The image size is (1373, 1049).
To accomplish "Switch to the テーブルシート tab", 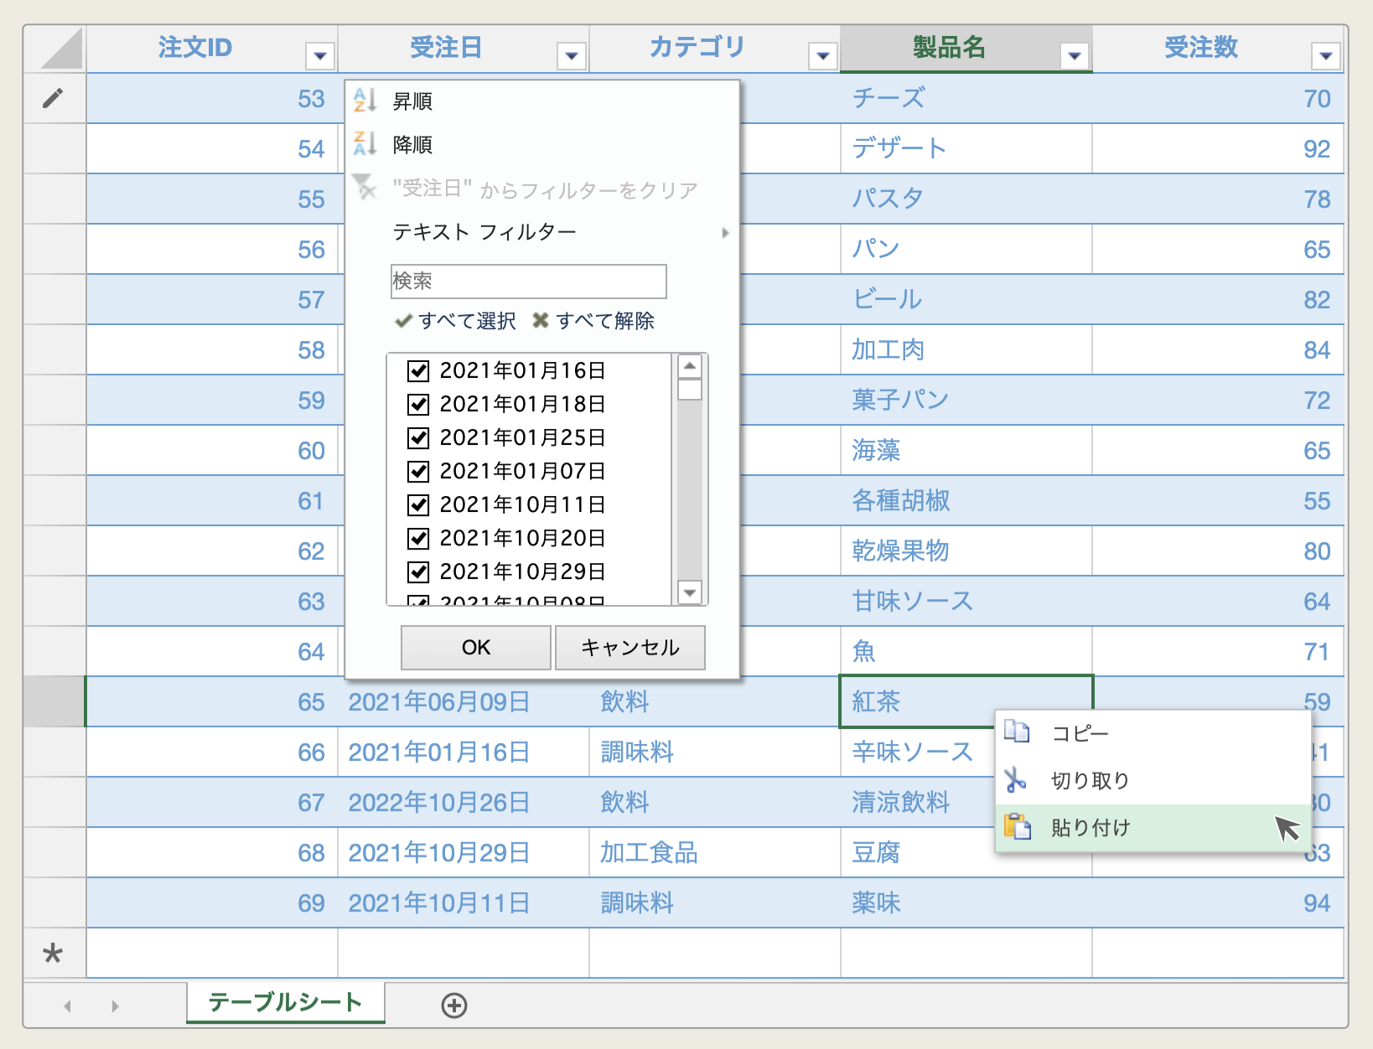I will (x=285, y=1002).
